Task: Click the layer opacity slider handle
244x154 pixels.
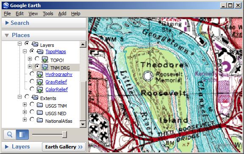Action: click(64, 134)
